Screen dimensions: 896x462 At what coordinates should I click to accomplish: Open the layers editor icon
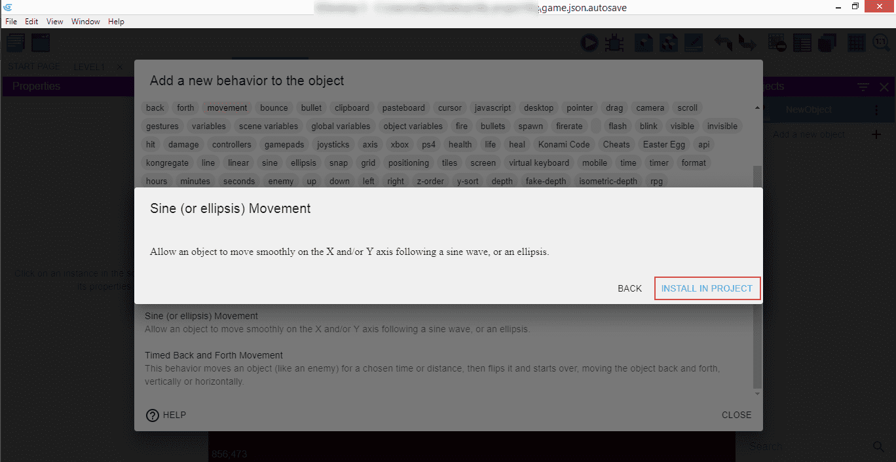(827, 43)
